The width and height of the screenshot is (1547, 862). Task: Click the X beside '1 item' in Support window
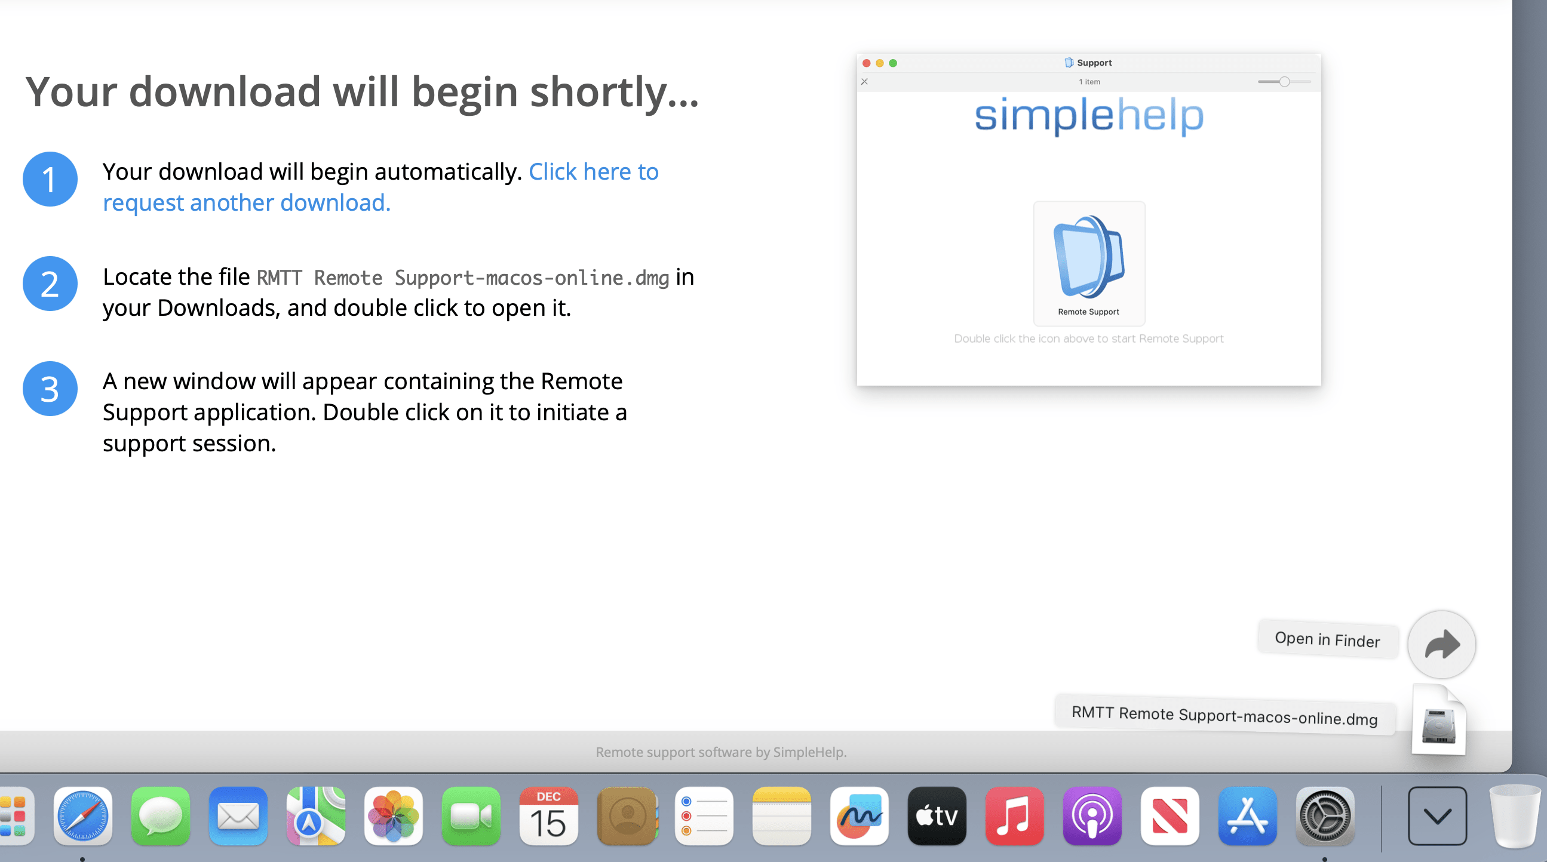click(864, 82)
